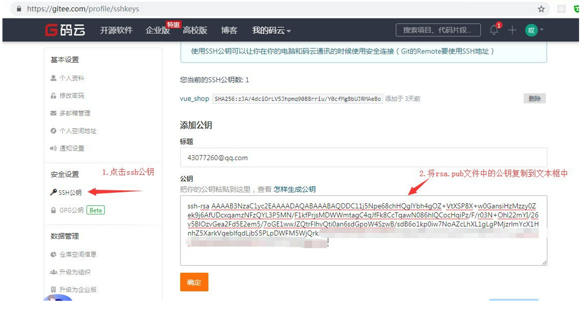
Task: Click the notification bell with badge
Action: pos(494,30)
